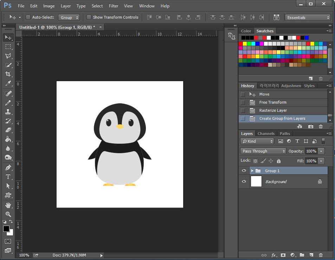
Task: Close the Untitled-1 document tab
Action: 101,27
